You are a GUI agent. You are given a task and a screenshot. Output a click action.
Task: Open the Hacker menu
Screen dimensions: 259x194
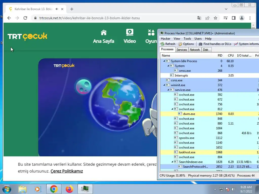(165, 39)
